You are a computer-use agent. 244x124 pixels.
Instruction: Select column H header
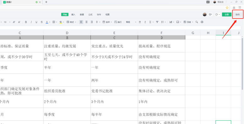coord(208,33)
